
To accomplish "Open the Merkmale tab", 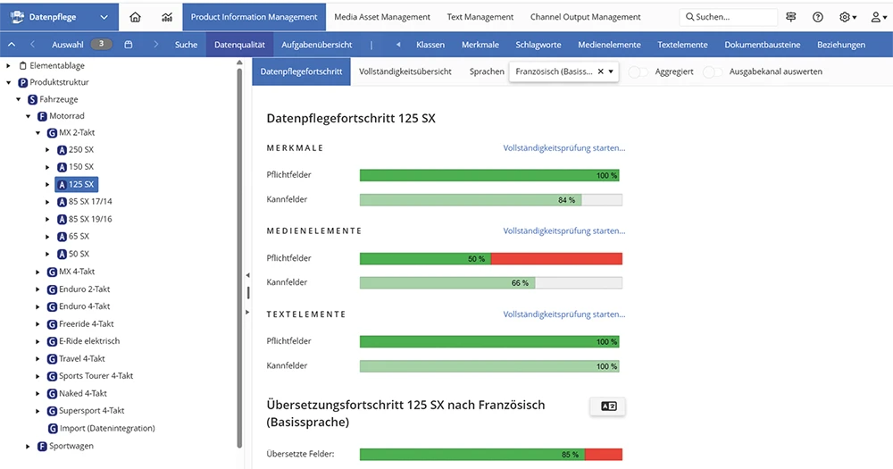I will pyautogui.click(x=480, y=45).
